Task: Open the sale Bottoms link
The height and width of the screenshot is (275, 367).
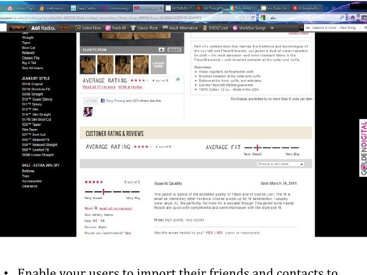Action: tap(28, 171)
